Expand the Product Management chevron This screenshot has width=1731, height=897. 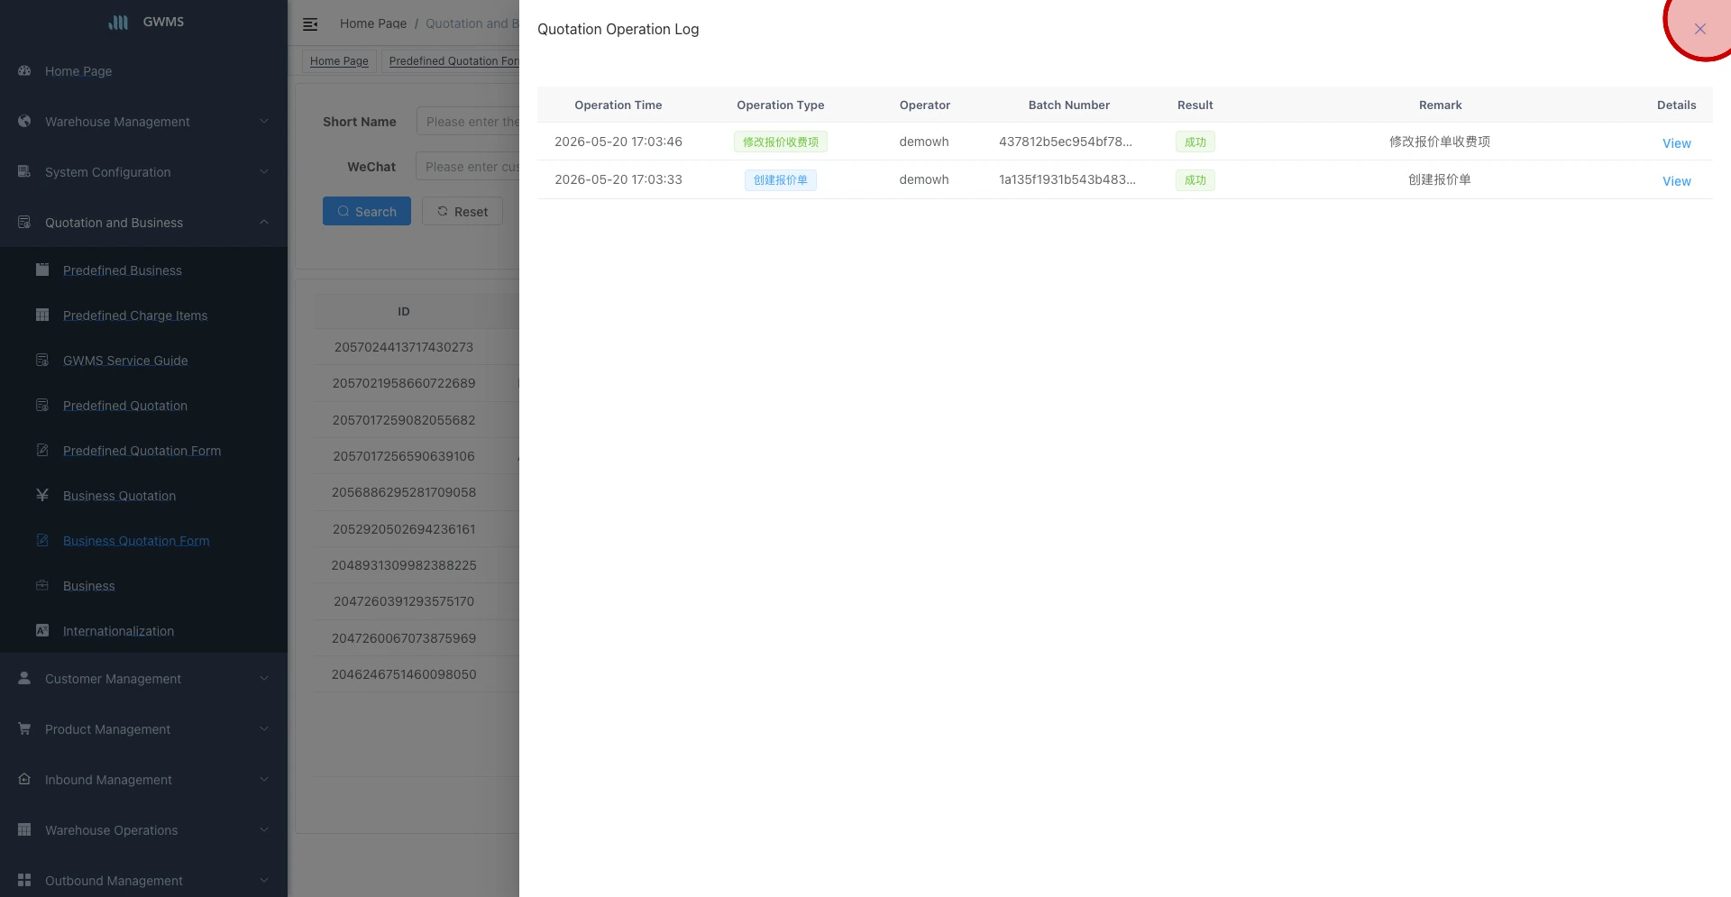(264, 728)
